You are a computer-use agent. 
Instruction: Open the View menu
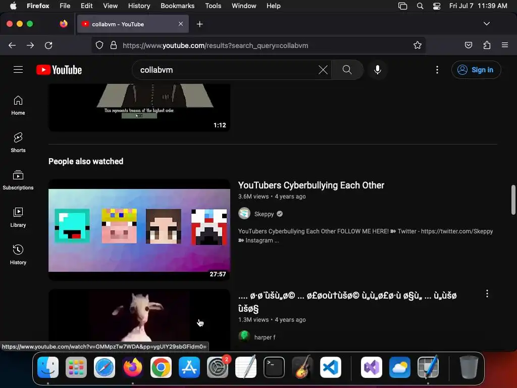(x=110, y=6)
